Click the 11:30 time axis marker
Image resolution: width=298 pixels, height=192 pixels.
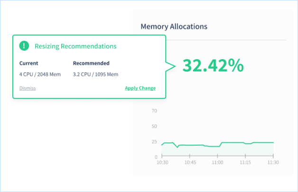(273, 162)
